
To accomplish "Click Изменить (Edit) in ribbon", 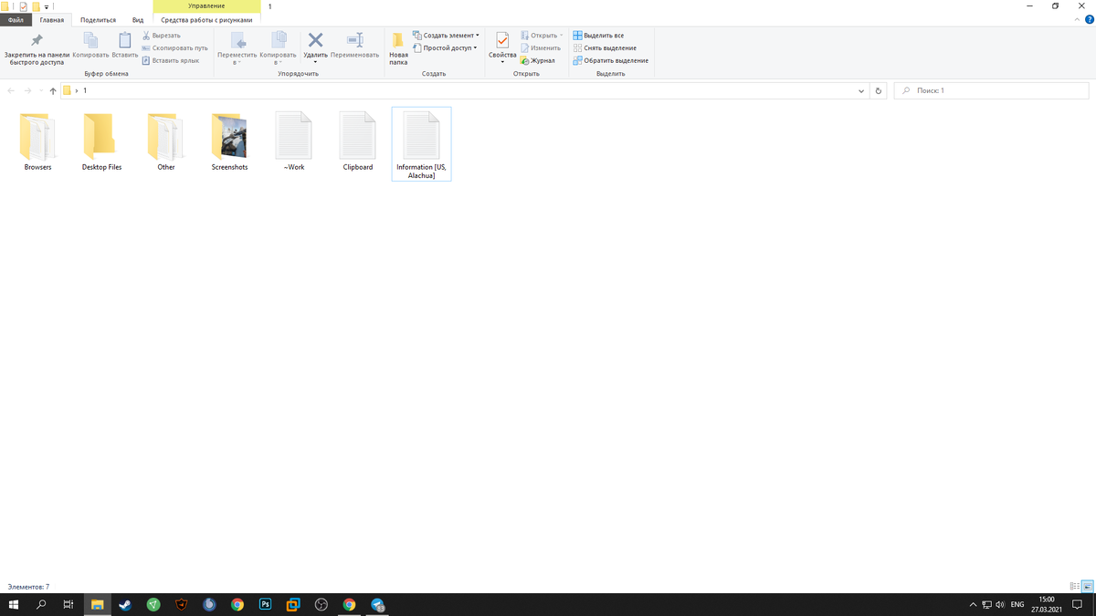I will click(x=541, y=48).
